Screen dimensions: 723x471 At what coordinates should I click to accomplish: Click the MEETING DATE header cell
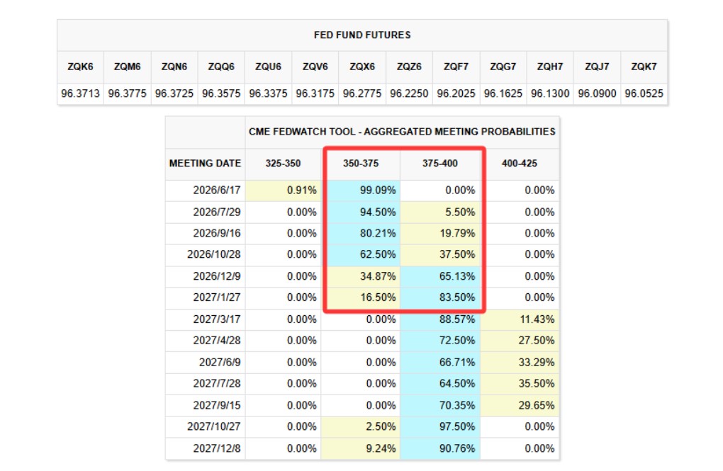tap(205, 163)
